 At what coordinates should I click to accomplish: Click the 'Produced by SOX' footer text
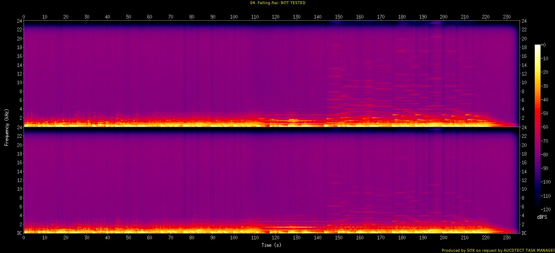pyautogui.click(x=498, y=250)
